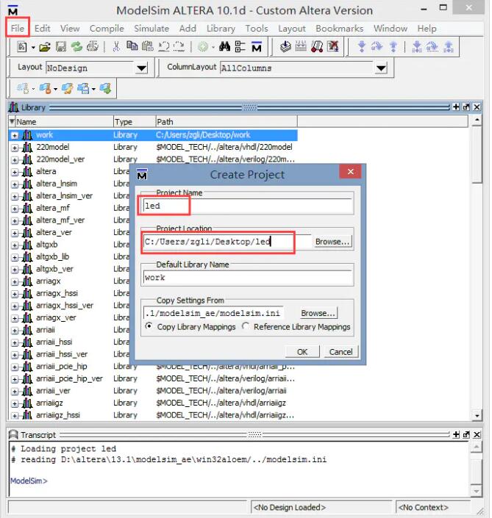The height and width of the screenshot is (518, 492).
Task: Click the Library pane vertical scrollbar thumb
Action: [x=477, y=155]
